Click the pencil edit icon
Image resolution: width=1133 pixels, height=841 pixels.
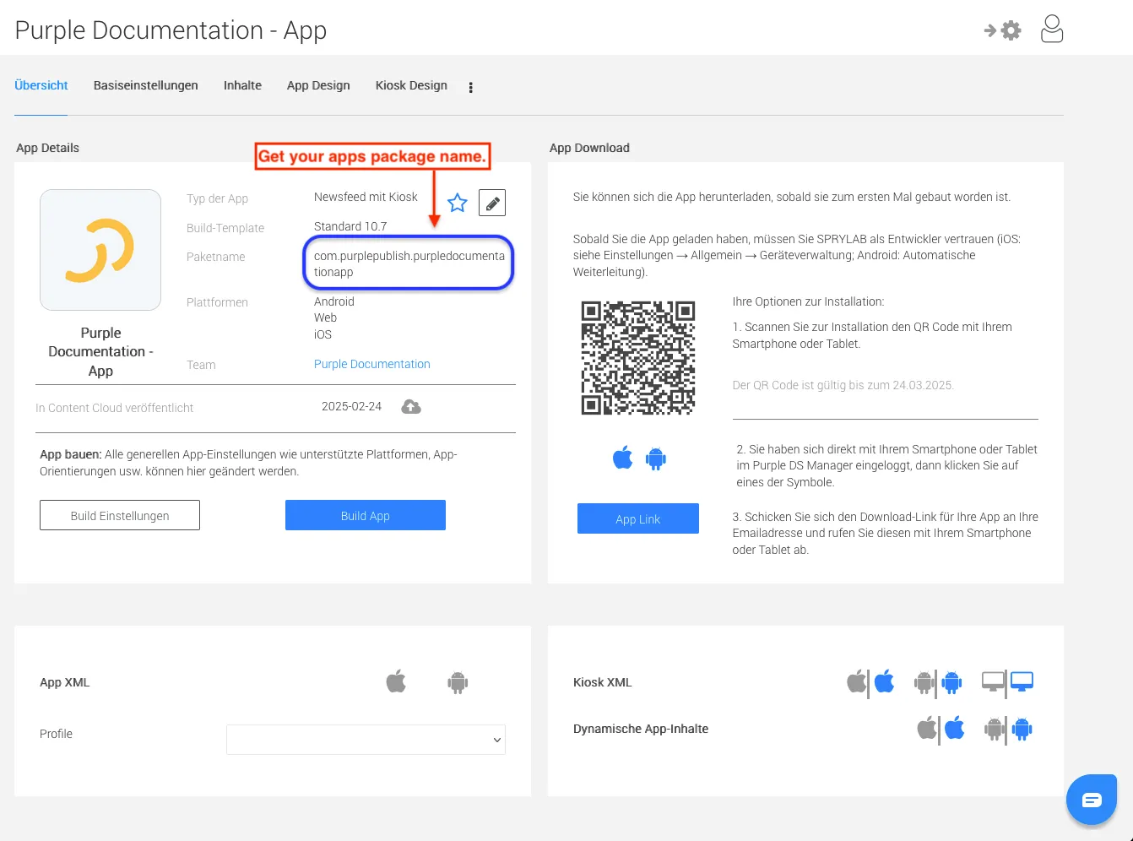point(492,203)
